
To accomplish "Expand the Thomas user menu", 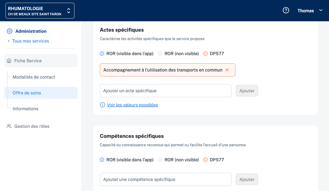I will [x=310, y=11].
